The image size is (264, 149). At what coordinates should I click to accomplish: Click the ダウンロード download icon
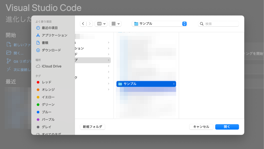pos(38,50)
